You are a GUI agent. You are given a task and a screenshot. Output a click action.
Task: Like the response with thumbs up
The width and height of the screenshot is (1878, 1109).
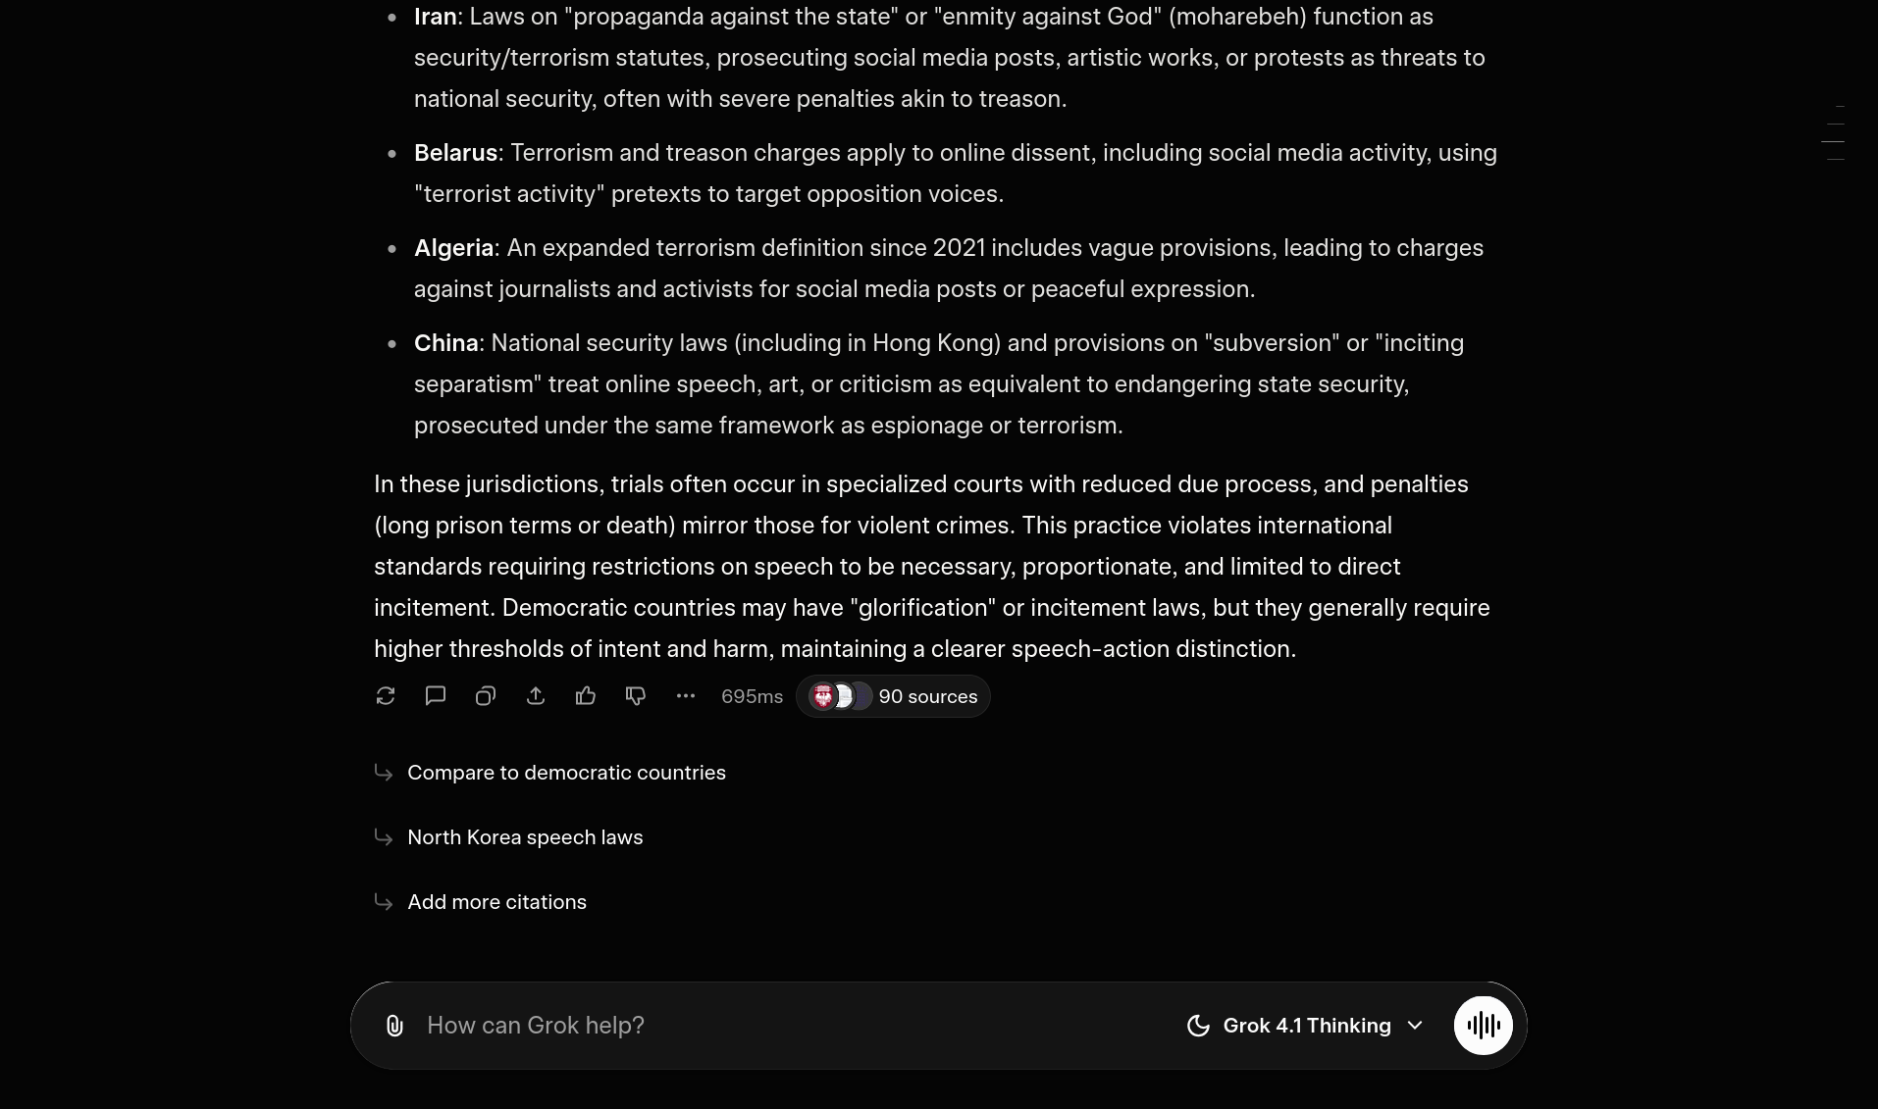click(586, 696)
